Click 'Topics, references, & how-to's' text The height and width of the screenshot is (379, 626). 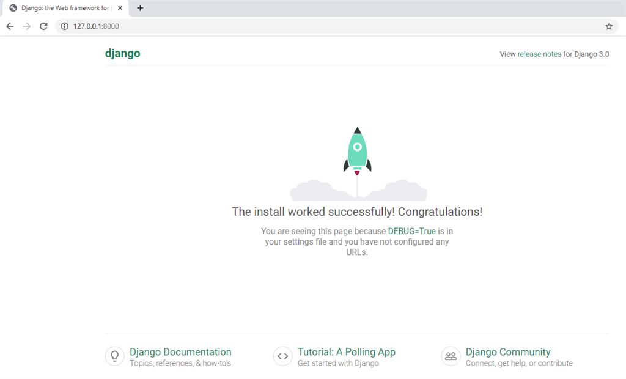180,364
